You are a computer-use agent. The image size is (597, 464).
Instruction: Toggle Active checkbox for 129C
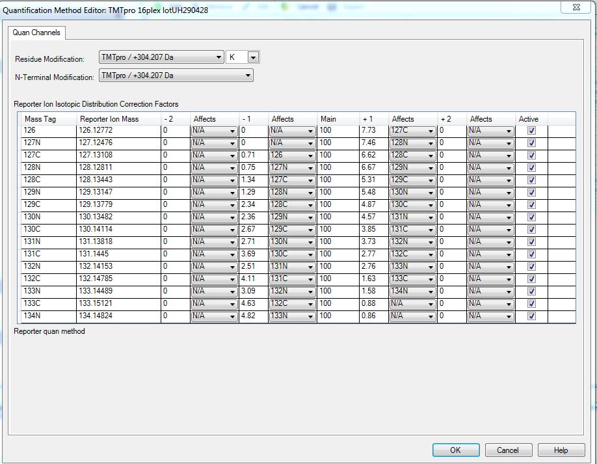(x=531, y=204)
